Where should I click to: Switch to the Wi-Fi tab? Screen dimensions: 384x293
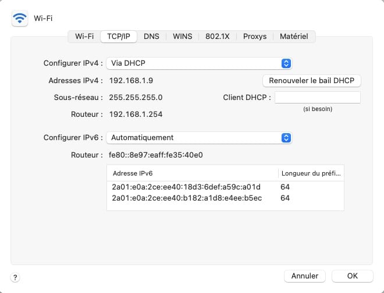pos(84,36)
